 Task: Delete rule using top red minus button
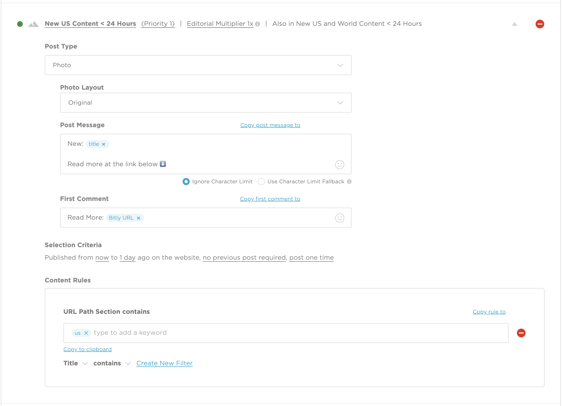coord(540,24)
